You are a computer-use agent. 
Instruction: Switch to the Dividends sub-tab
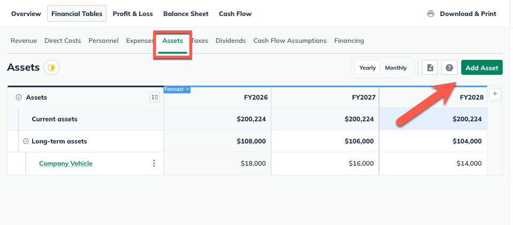231,41
